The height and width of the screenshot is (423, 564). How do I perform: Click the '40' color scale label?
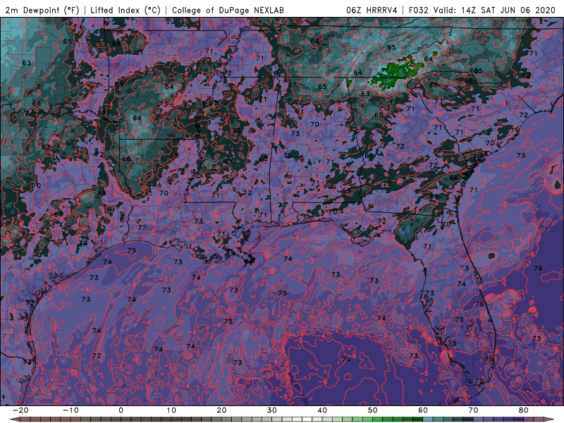[x=322, y=410]
